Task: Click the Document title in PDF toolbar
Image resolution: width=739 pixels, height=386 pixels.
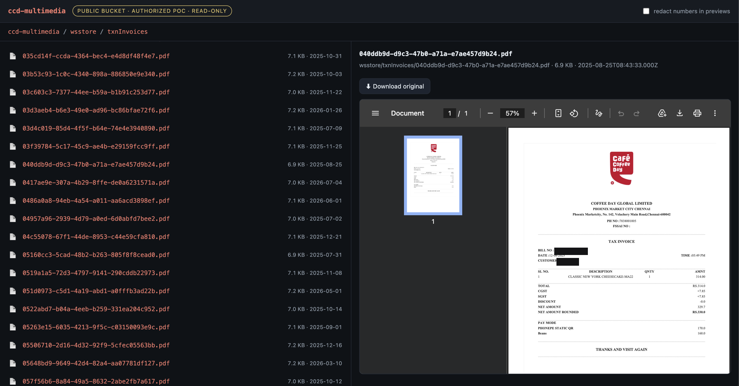Action: click(408, 113)
